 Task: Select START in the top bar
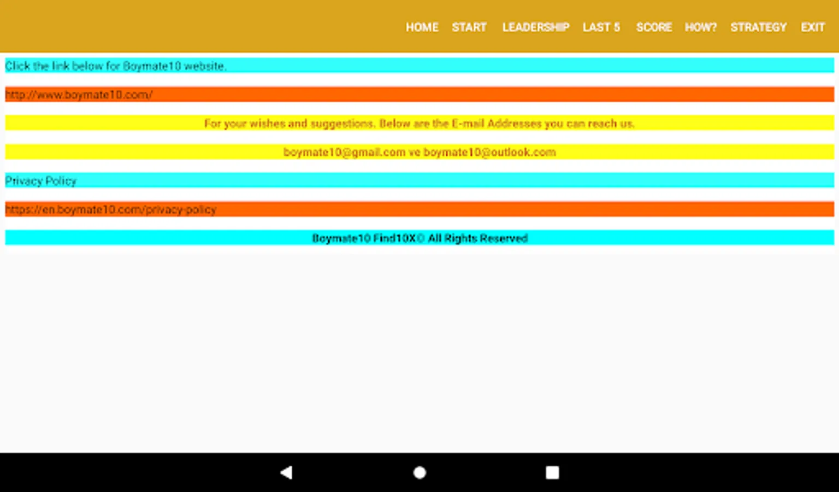click(x=469, y=27)
